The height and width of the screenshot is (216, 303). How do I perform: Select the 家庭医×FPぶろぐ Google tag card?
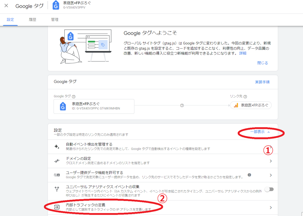point(94,106)
